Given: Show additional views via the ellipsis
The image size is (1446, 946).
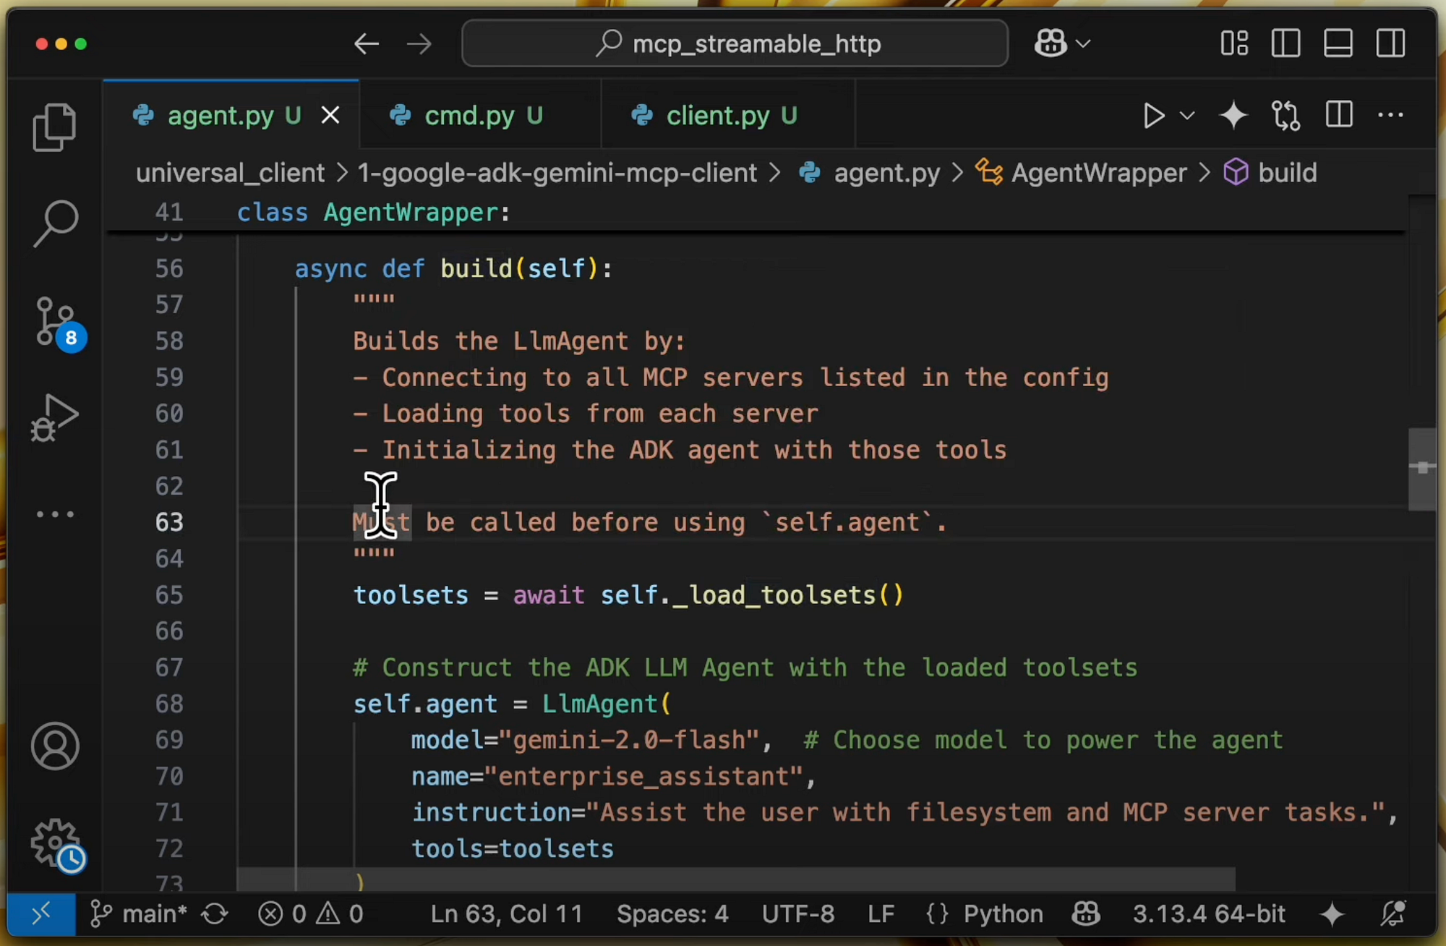Looking at the screenshot, I should pos(54,514).
